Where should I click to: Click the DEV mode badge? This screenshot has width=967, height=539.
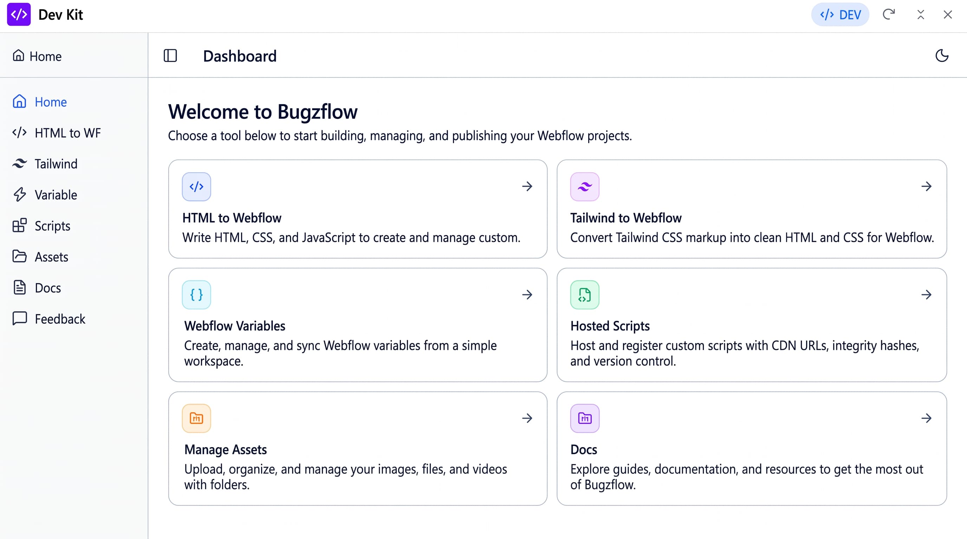click(x=840, y=15)
